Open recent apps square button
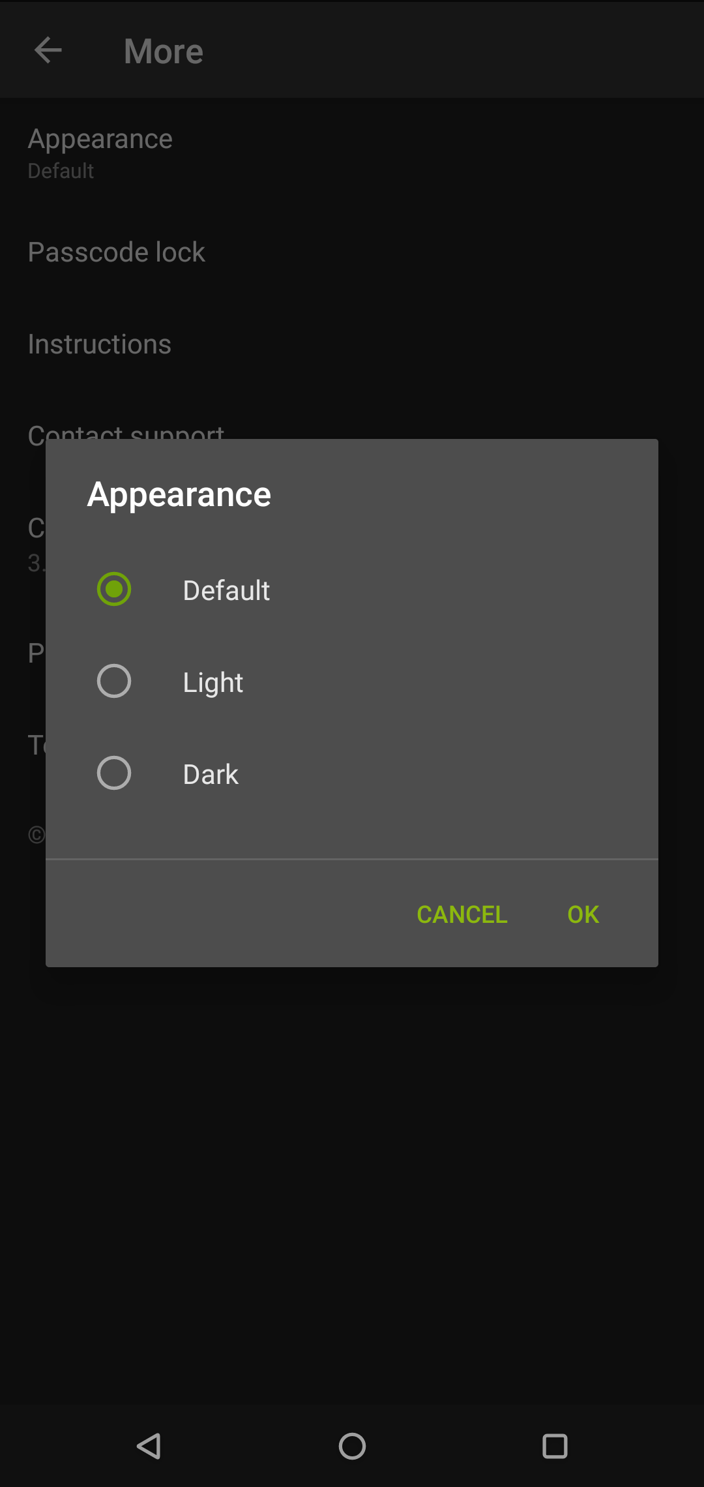704x1487 pixels. coord(555,1446)
